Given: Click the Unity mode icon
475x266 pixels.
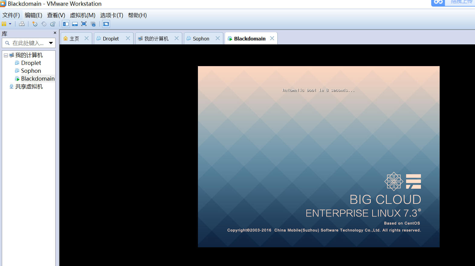Looking at the screenshot, I should (93, 24).
